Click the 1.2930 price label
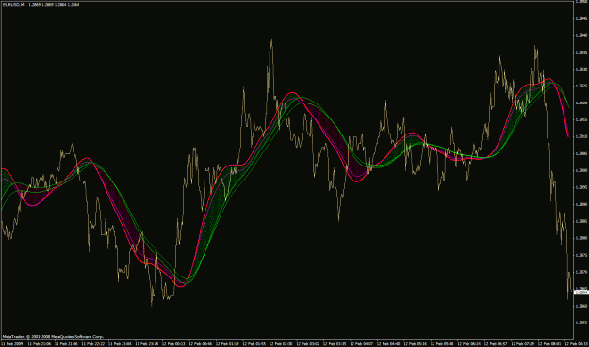589x347 pixels. (581, 69)
